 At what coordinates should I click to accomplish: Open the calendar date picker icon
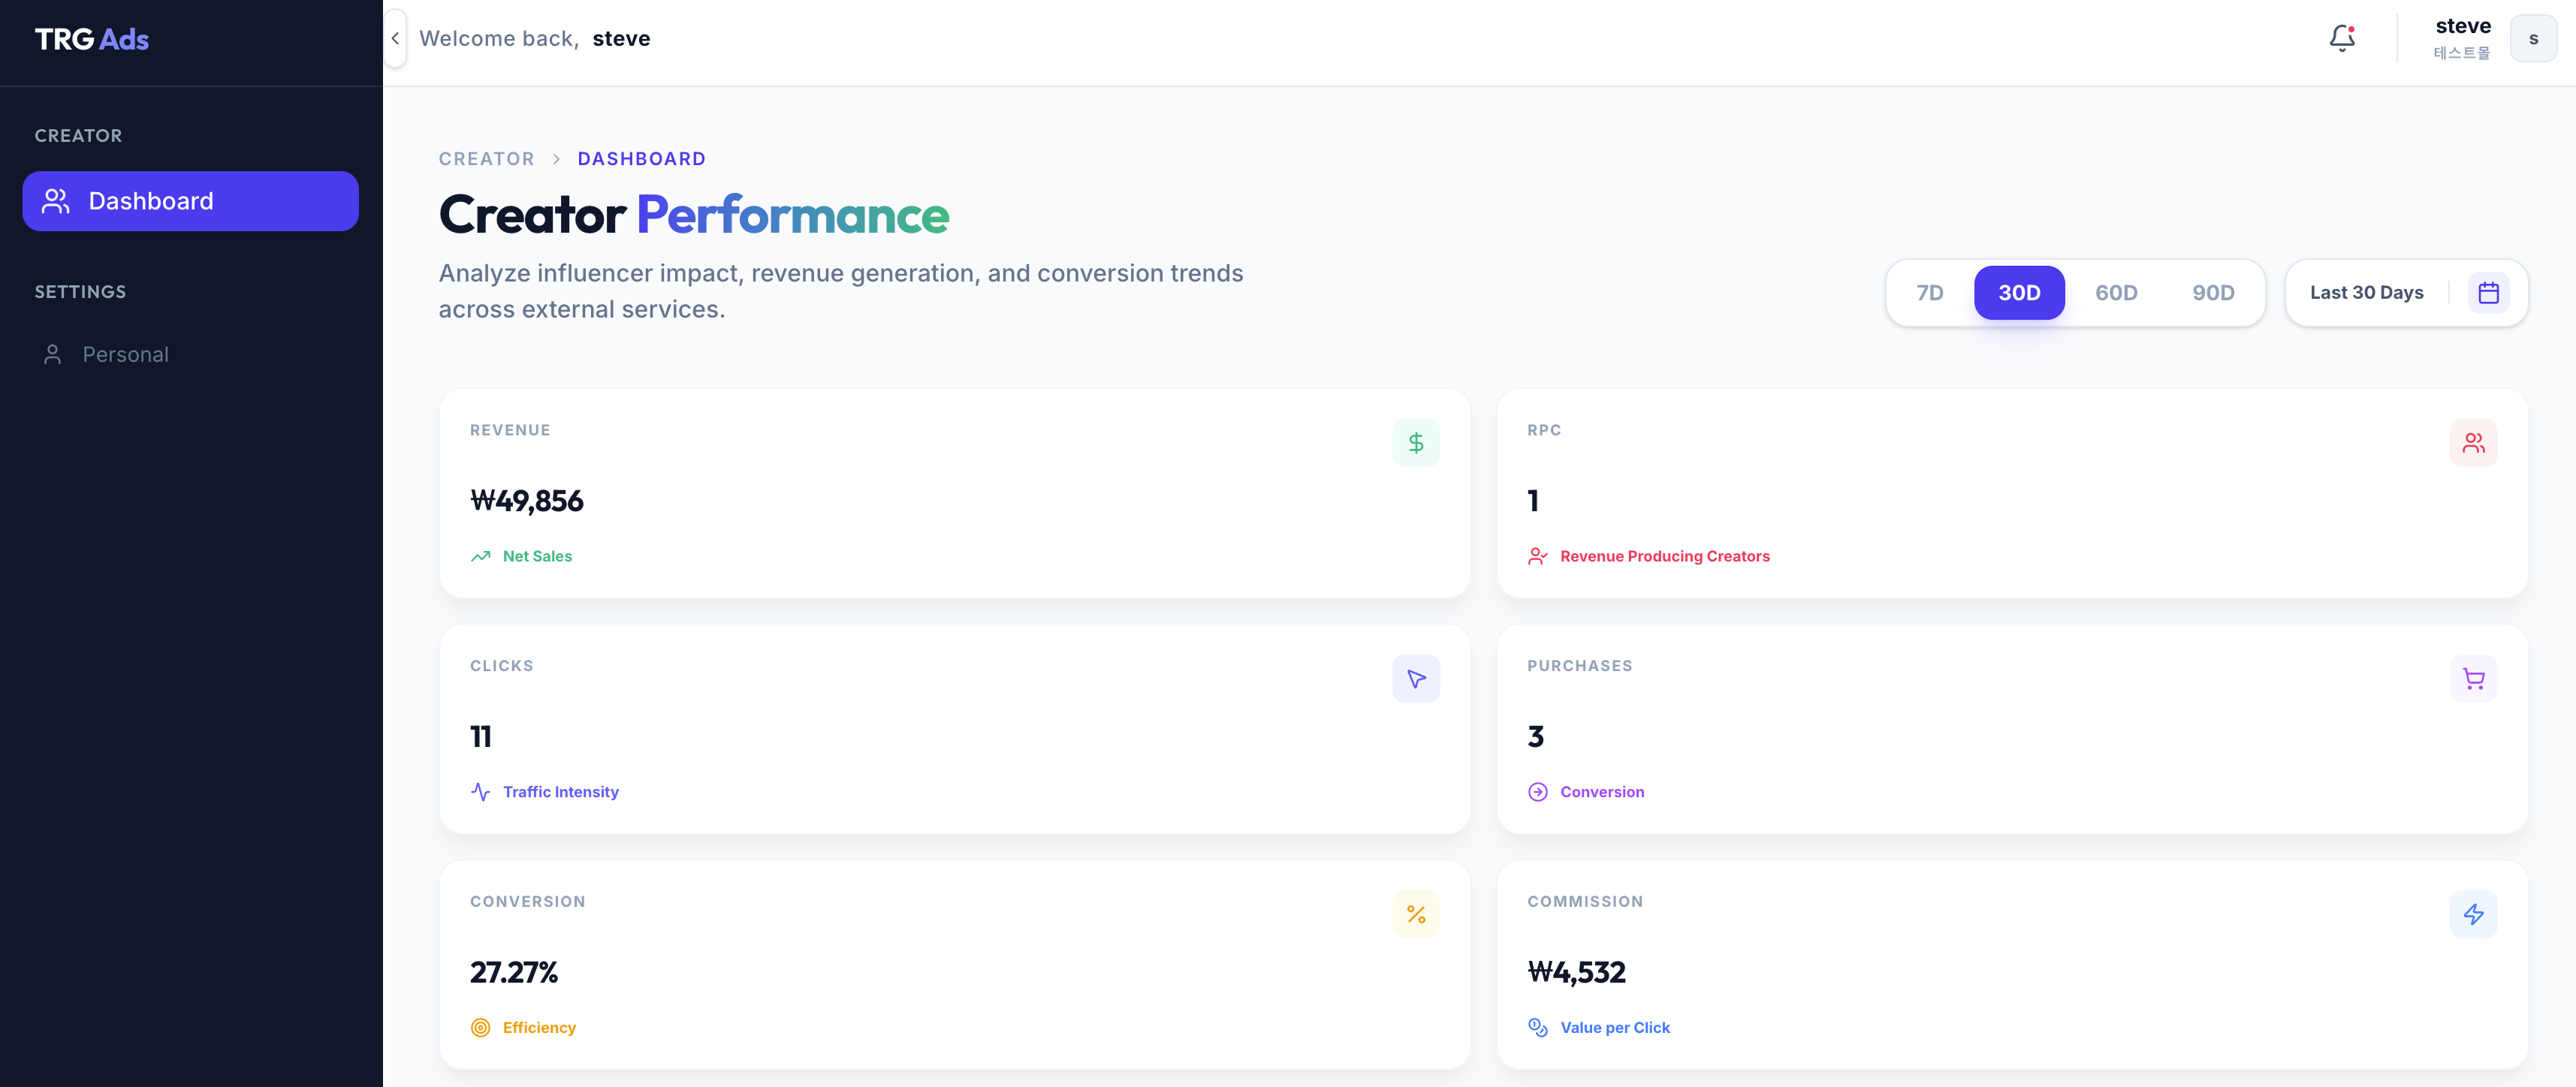[x=2488, y=293]
